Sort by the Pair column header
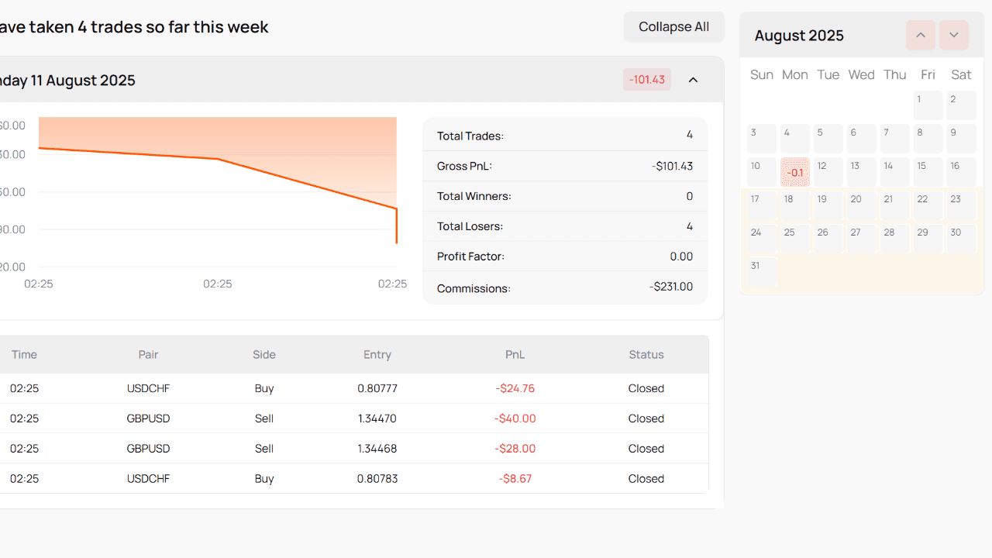 pos(148,354)
